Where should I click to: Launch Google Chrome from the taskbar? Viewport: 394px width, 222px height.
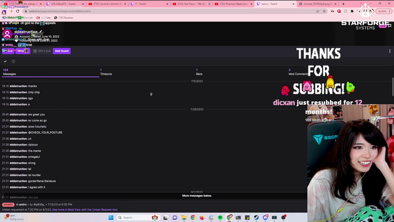point(193,218)
